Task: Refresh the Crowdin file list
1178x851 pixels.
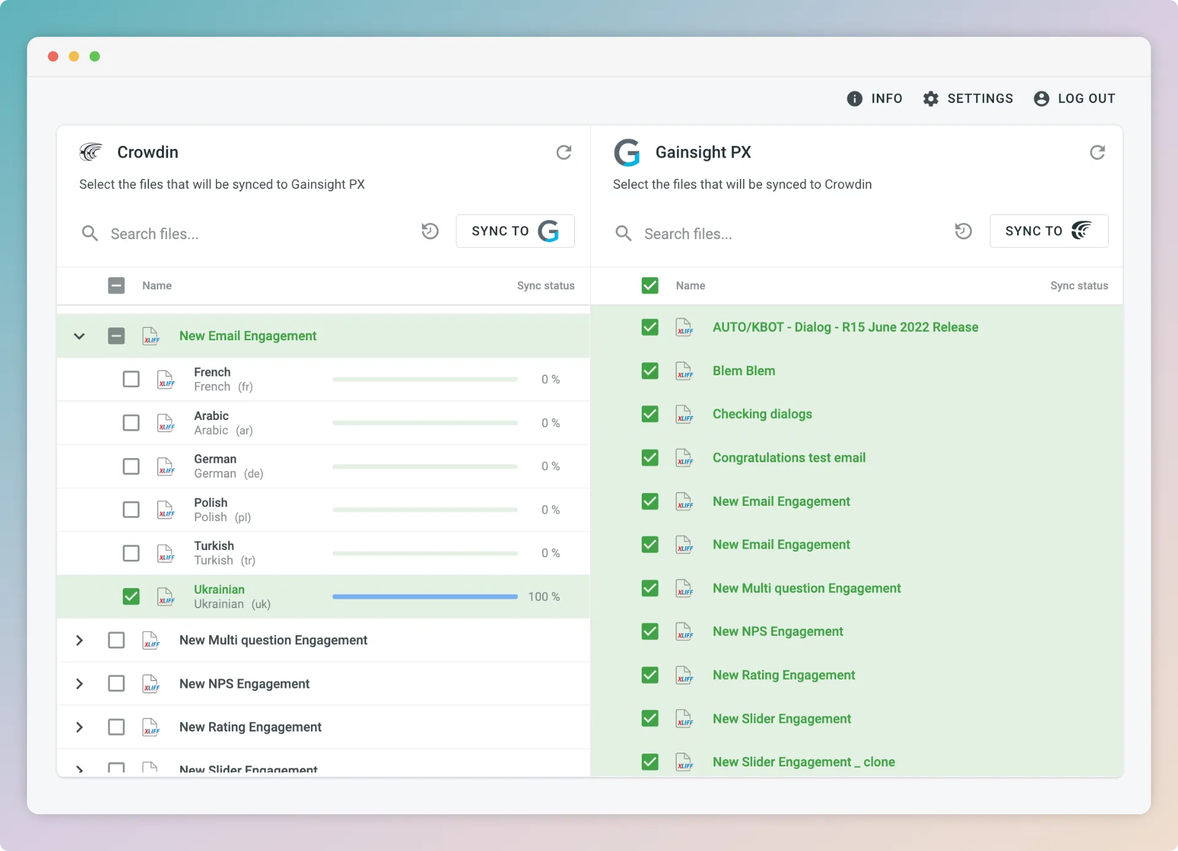Action: pos(563,152)
